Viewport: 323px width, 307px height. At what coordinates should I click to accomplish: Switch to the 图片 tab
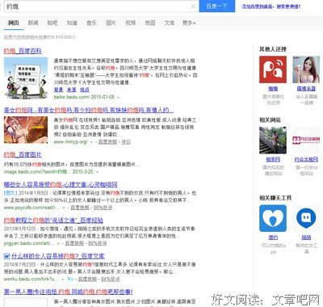click(x=111, y=23)
